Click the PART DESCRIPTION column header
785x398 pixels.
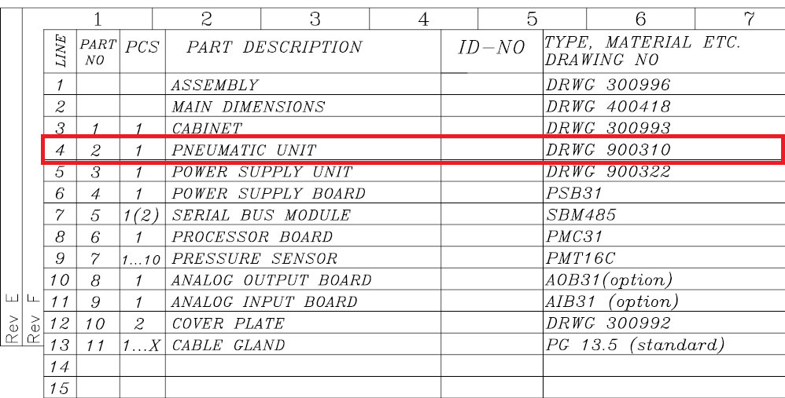[x=274, y=47]
